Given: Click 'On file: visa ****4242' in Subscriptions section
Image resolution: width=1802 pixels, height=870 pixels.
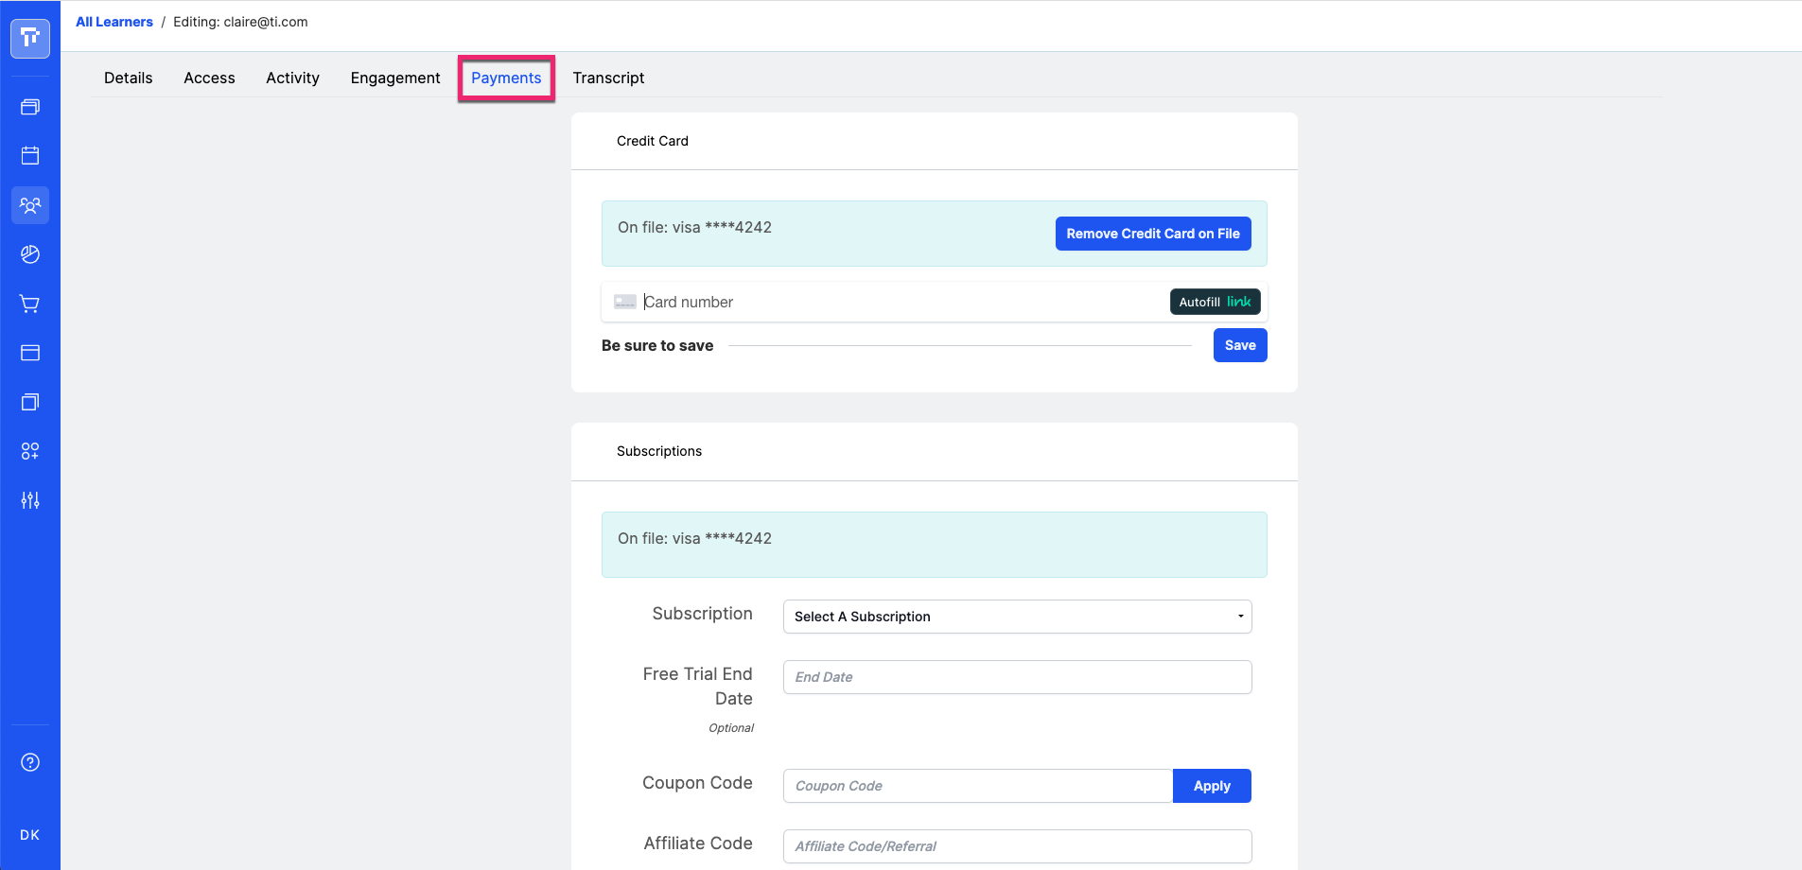Looking at the screenshot, I should [x=694, y=538].
